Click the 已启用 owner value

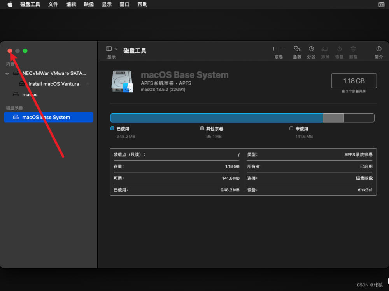(x=366, y=166)
